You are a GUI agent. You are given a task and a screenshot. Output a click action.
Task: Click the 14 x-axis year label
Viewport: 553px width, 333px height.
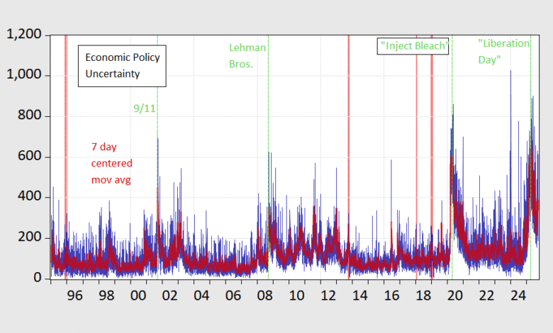tap(359, 293)
